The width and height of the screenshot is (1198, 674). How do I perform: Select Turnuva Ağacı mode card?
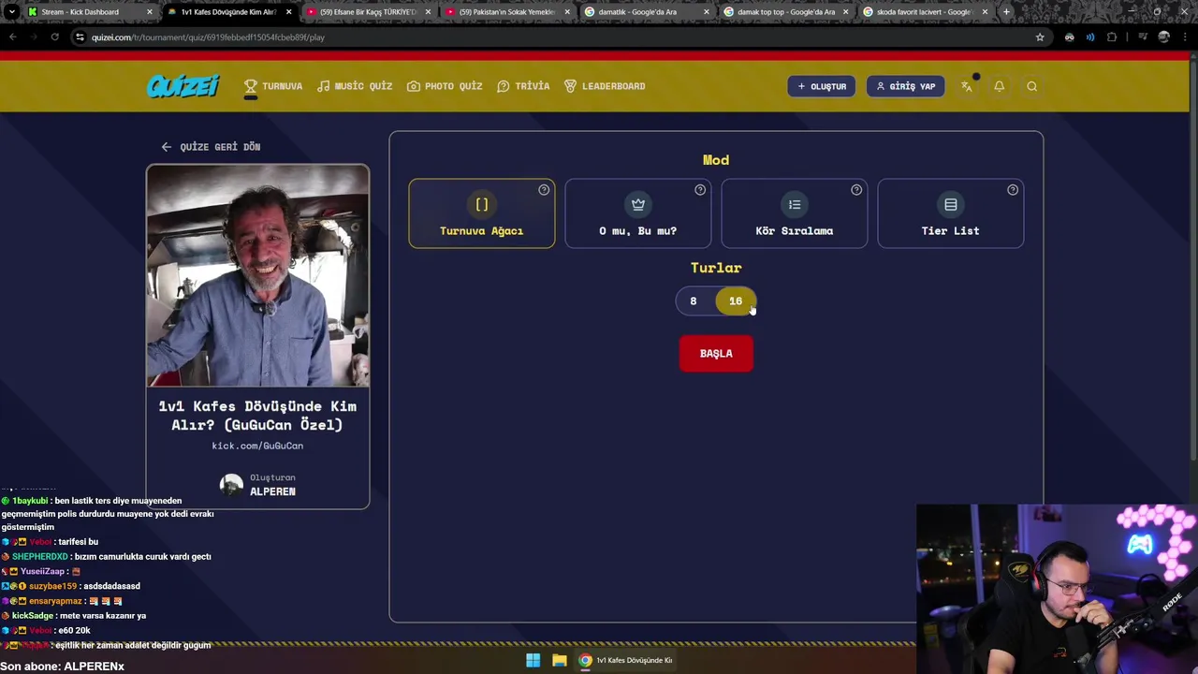click(482, 213)
